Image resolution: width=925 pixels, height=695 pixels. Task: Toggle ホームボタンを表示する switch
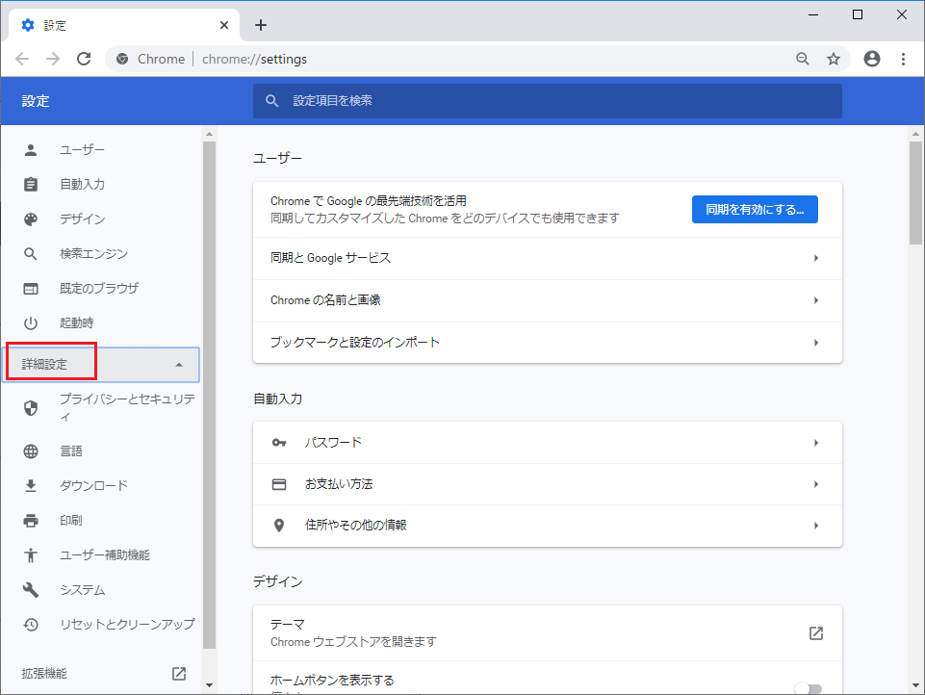809,688
